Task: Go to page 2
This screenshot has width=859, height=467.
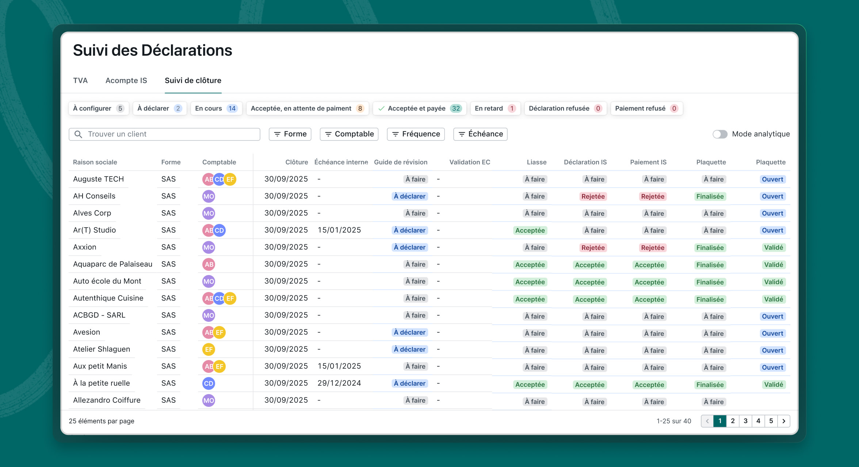Action: 733,421
